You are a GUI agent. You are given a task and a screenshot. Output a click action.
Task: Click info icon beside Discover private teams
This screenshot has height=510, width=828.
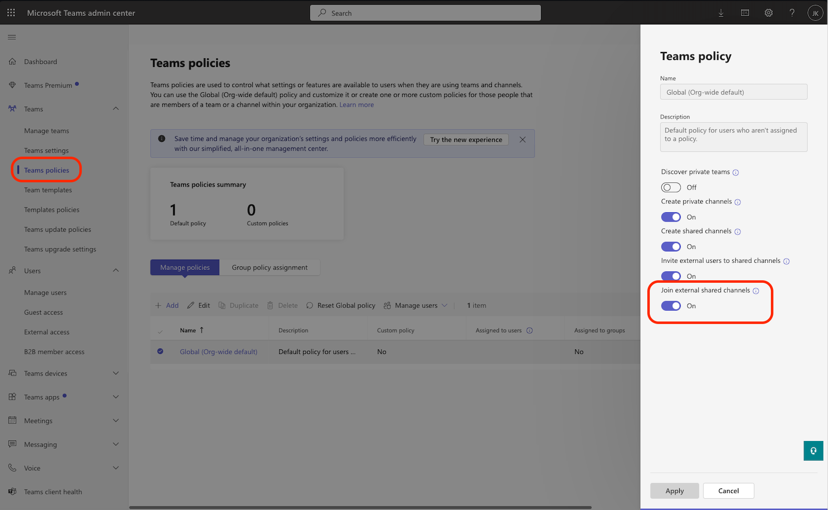pos(735,173)
